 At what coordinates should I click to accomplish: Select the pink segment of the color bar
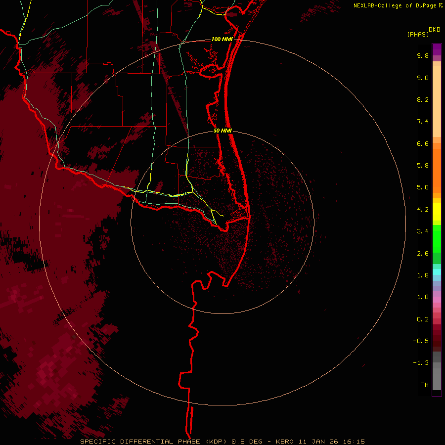point(437,300)
